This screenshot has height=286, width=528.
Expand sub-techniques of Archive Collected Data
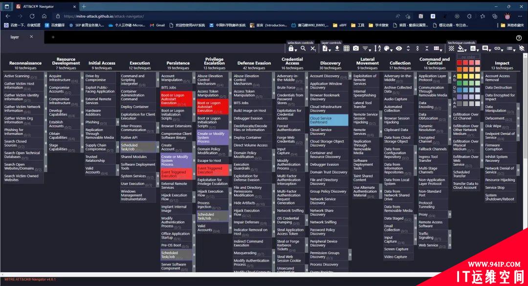click(x=415, y=89)
